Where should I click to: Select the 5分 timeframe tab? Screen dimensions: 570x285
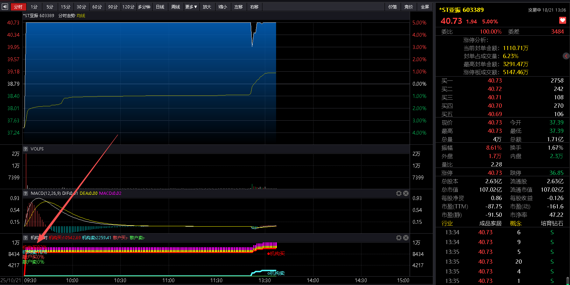[x=50, y=7]
